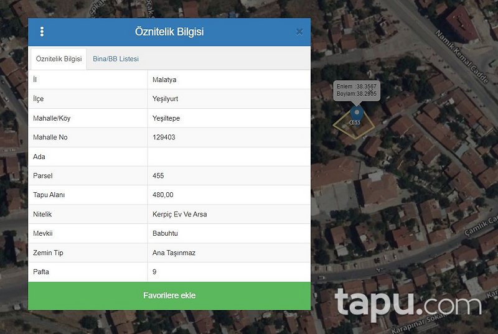Screen dimensions: 498x334
Task: Select the value Kerpiç Ev Ve Arsa
Action: click(x=180, y=215)
